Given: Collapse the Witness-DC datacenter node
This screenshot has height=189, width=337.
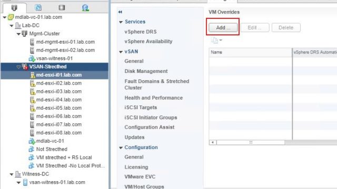Looking at the screenshot, I should [12, 174].
